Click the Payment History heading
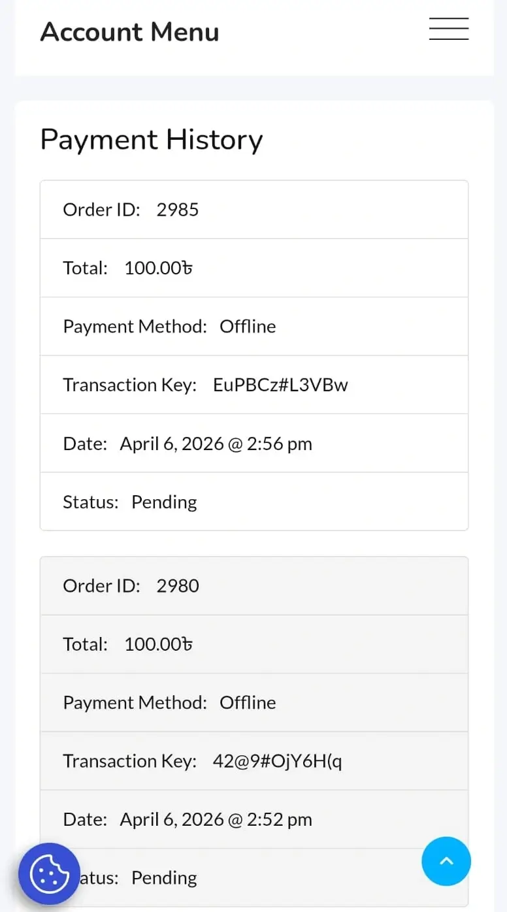 click(x=152, y=140)
